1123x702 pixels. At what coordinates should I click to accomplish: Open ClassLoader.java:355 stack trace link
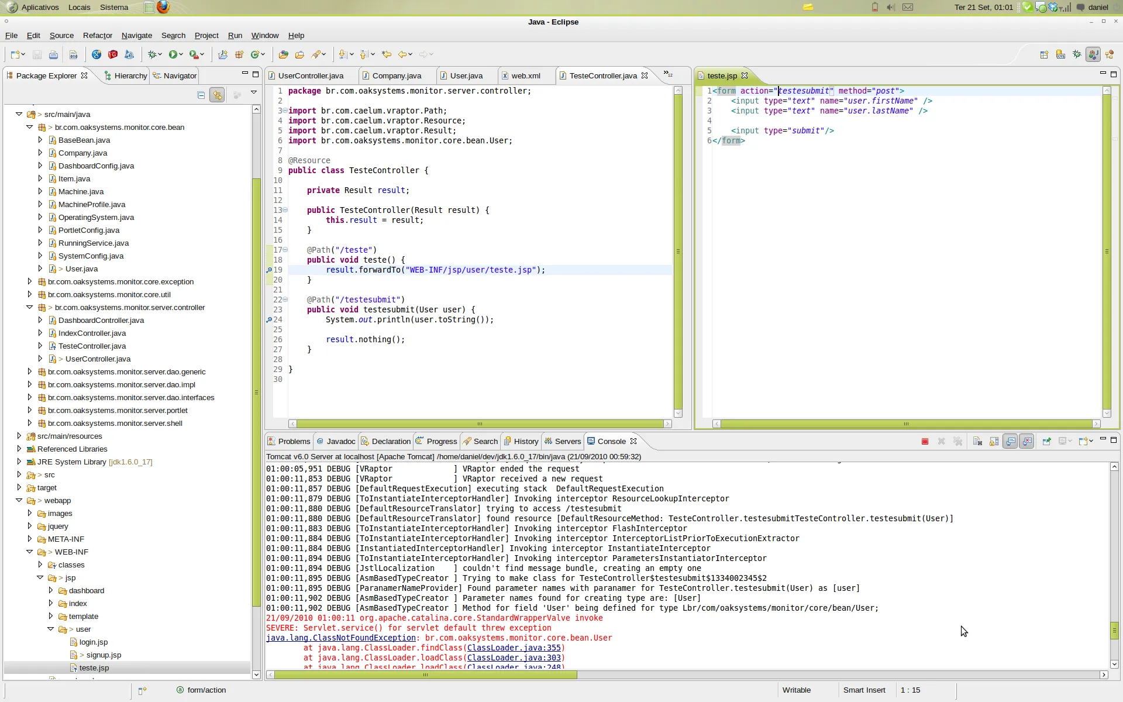(514, 648)
